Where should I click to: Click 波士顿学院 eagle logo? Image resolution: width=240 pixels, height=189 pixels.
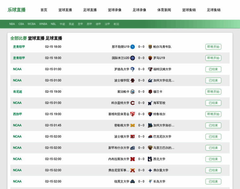tap(133, 80)
